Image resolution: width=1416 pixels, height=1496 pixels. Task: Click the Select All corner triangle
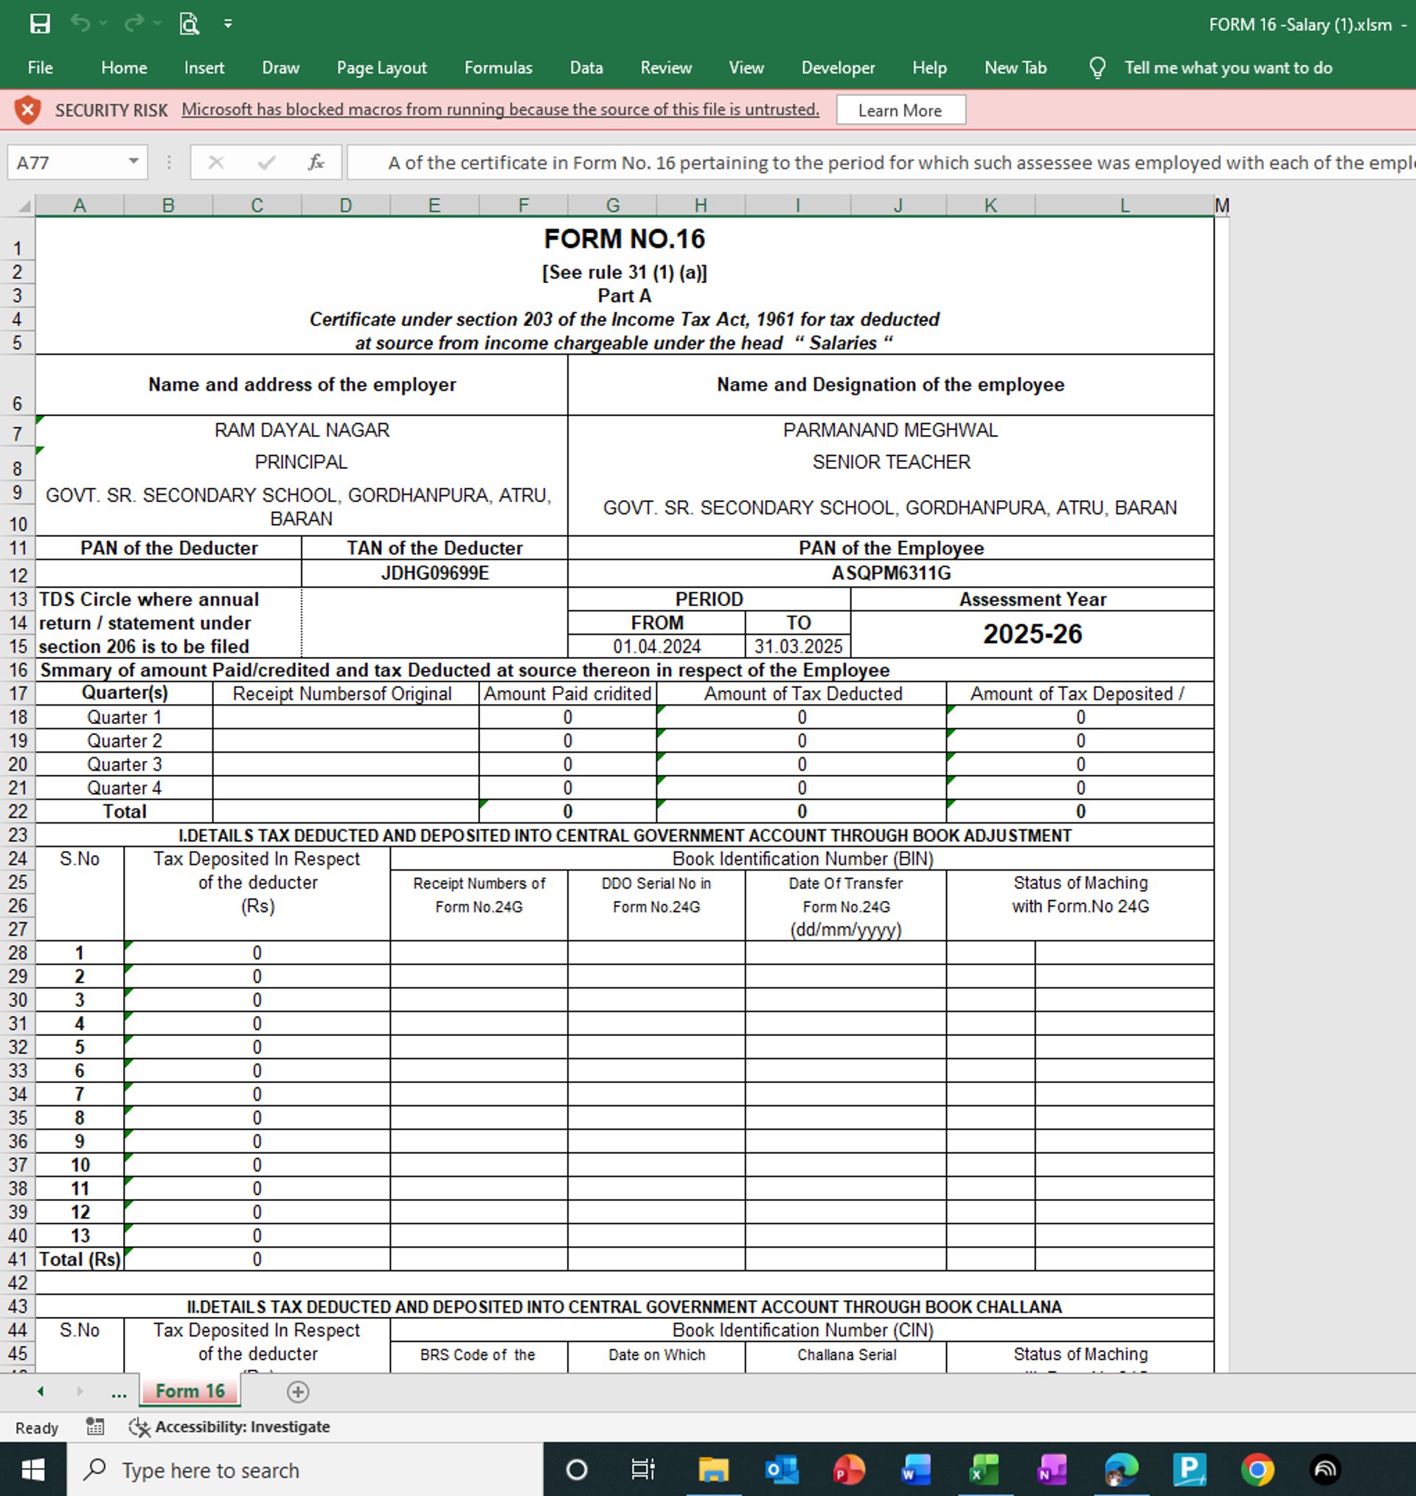tap(24, 206)
